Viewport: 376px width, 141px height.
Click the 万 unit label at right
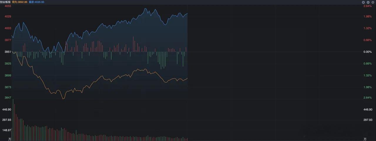tap(365, 139)
